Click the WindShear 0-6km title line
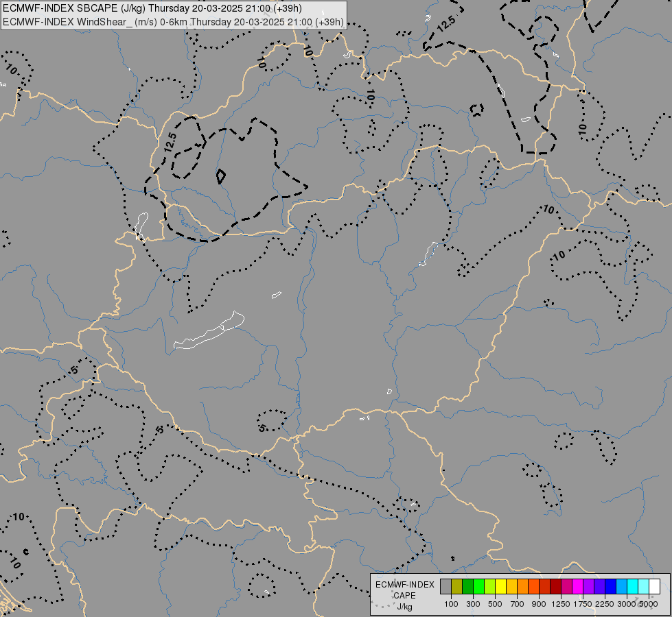 tap(173, 22)
